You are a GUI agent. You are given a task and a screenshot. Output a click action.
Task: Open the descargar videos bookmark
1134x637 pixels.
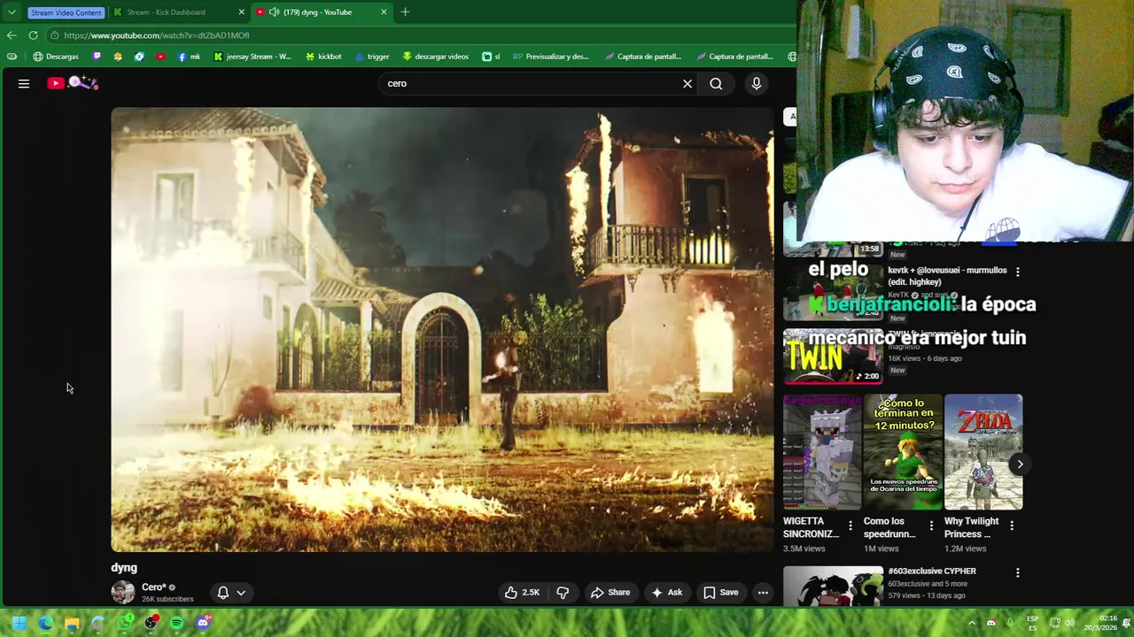435,57
